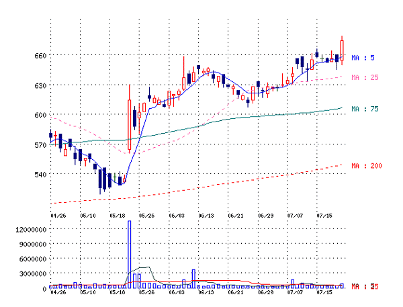
Task: Click the 07/07 date under the volume chart
Action: pos(295,292)
